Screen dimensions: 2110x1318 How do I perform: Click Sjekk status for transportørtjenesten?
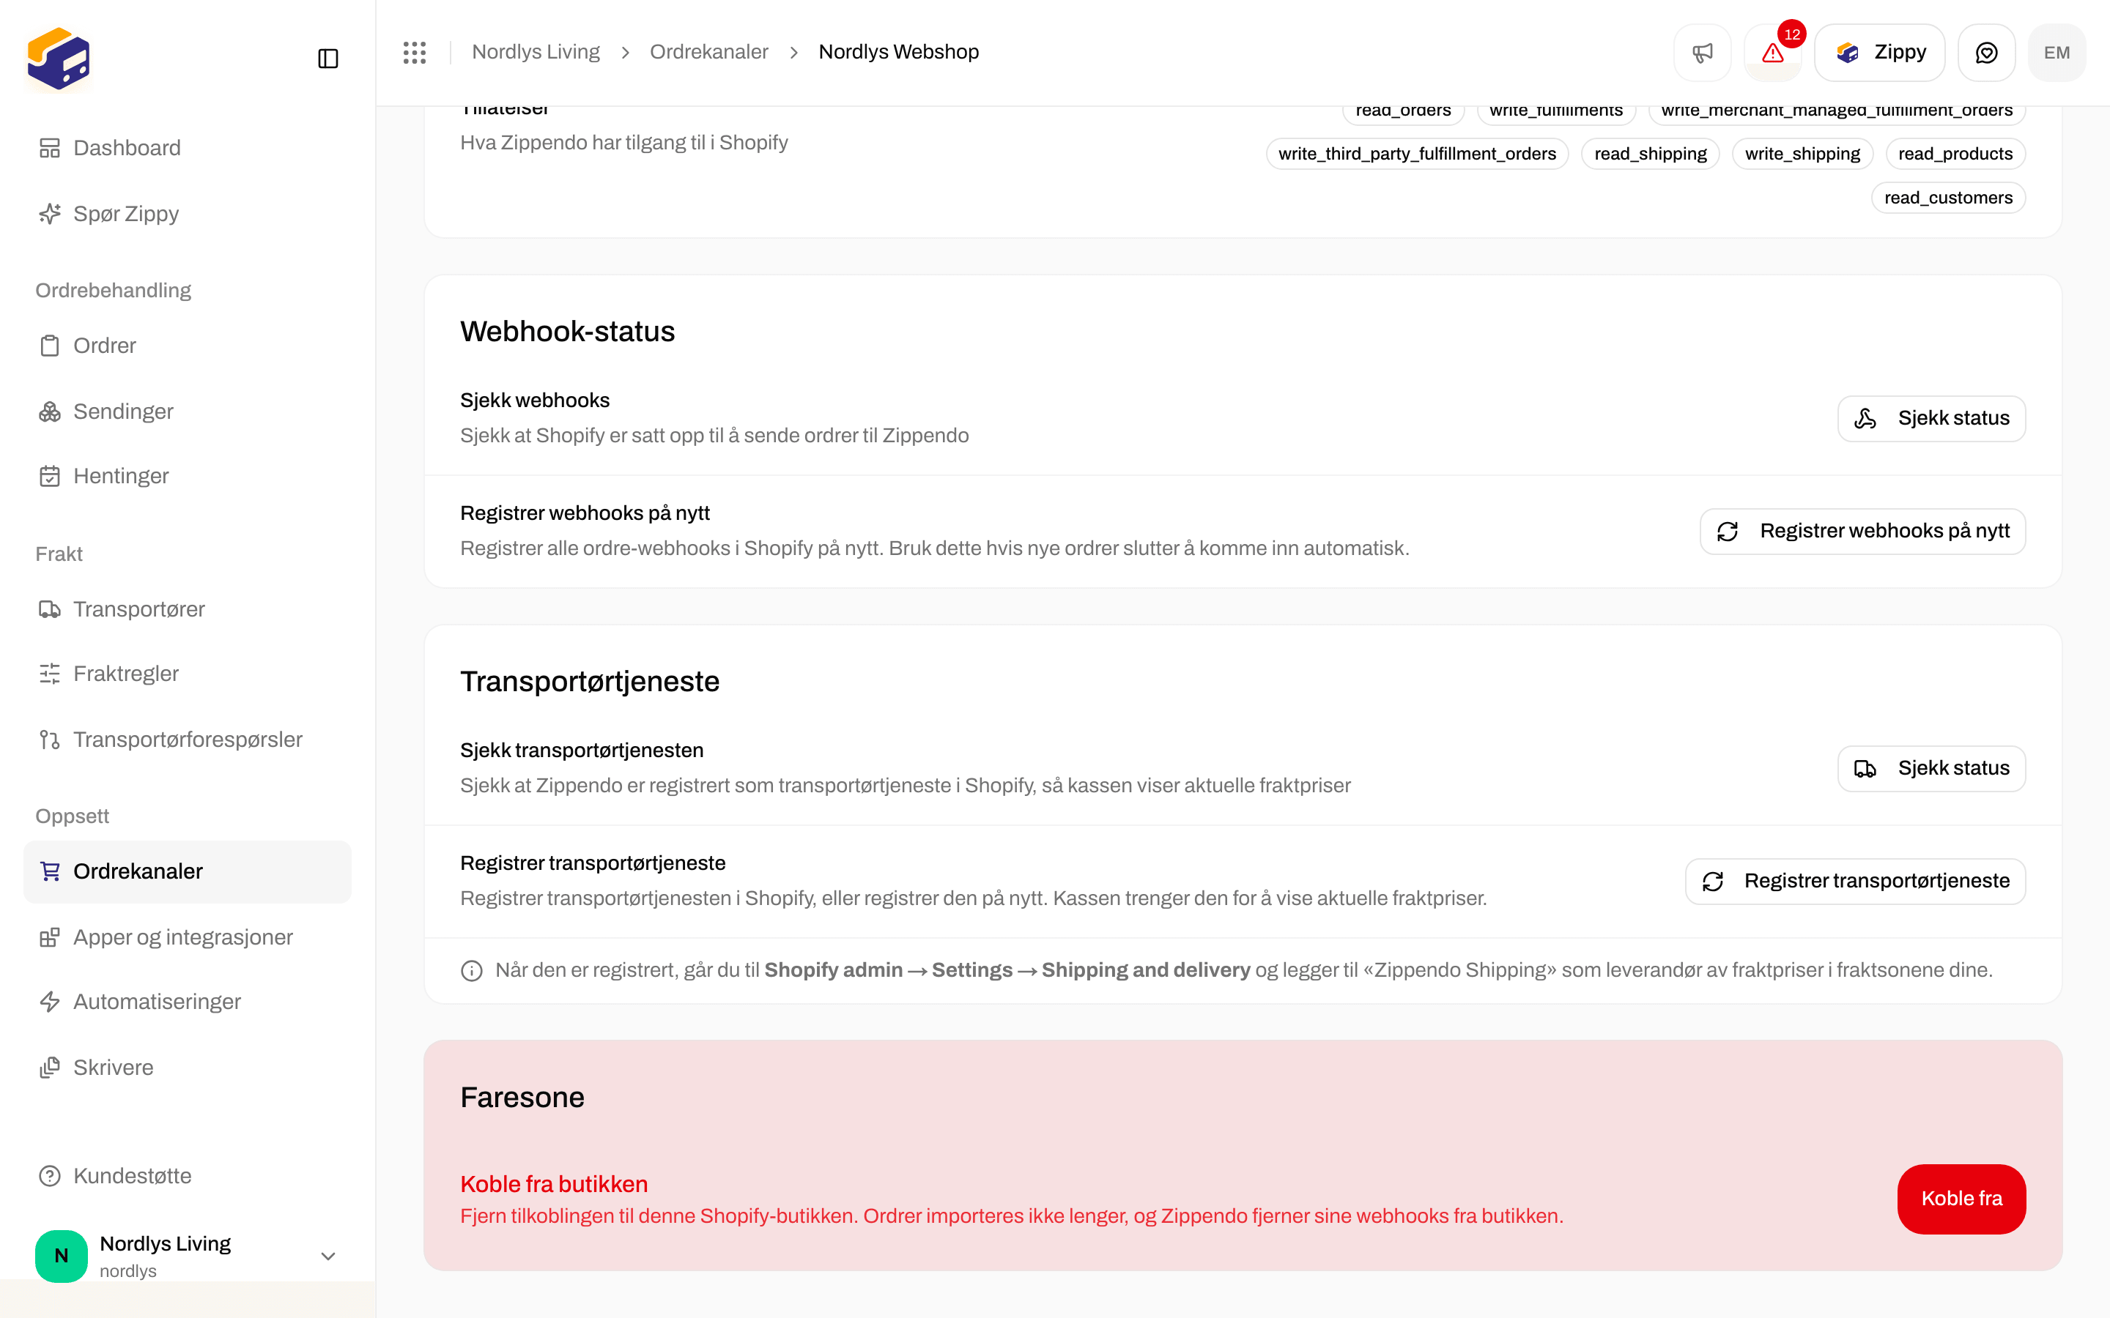tap(1931, 769)
